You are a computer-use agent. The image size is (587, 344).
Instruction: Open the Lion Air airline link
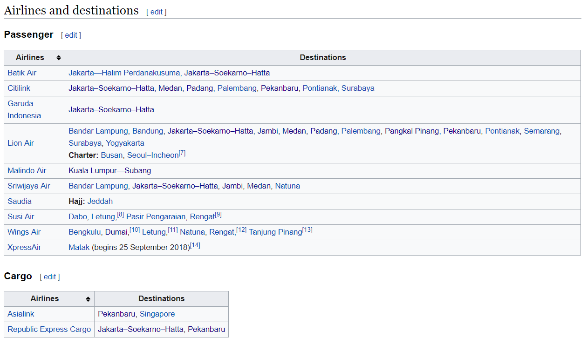20,143
